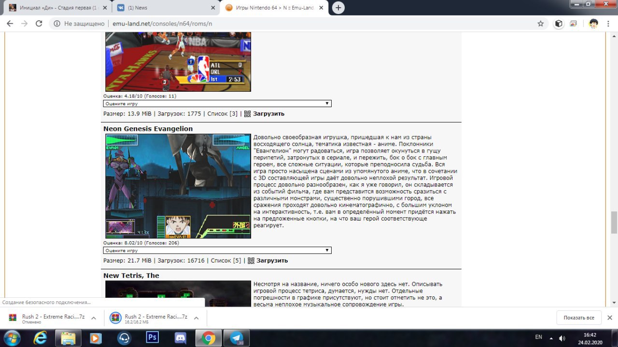This screenshot has width=618, height=347.
Task: Click "Загрузить" for Neon Genesis Evangelion
Action: coord(272,261)
